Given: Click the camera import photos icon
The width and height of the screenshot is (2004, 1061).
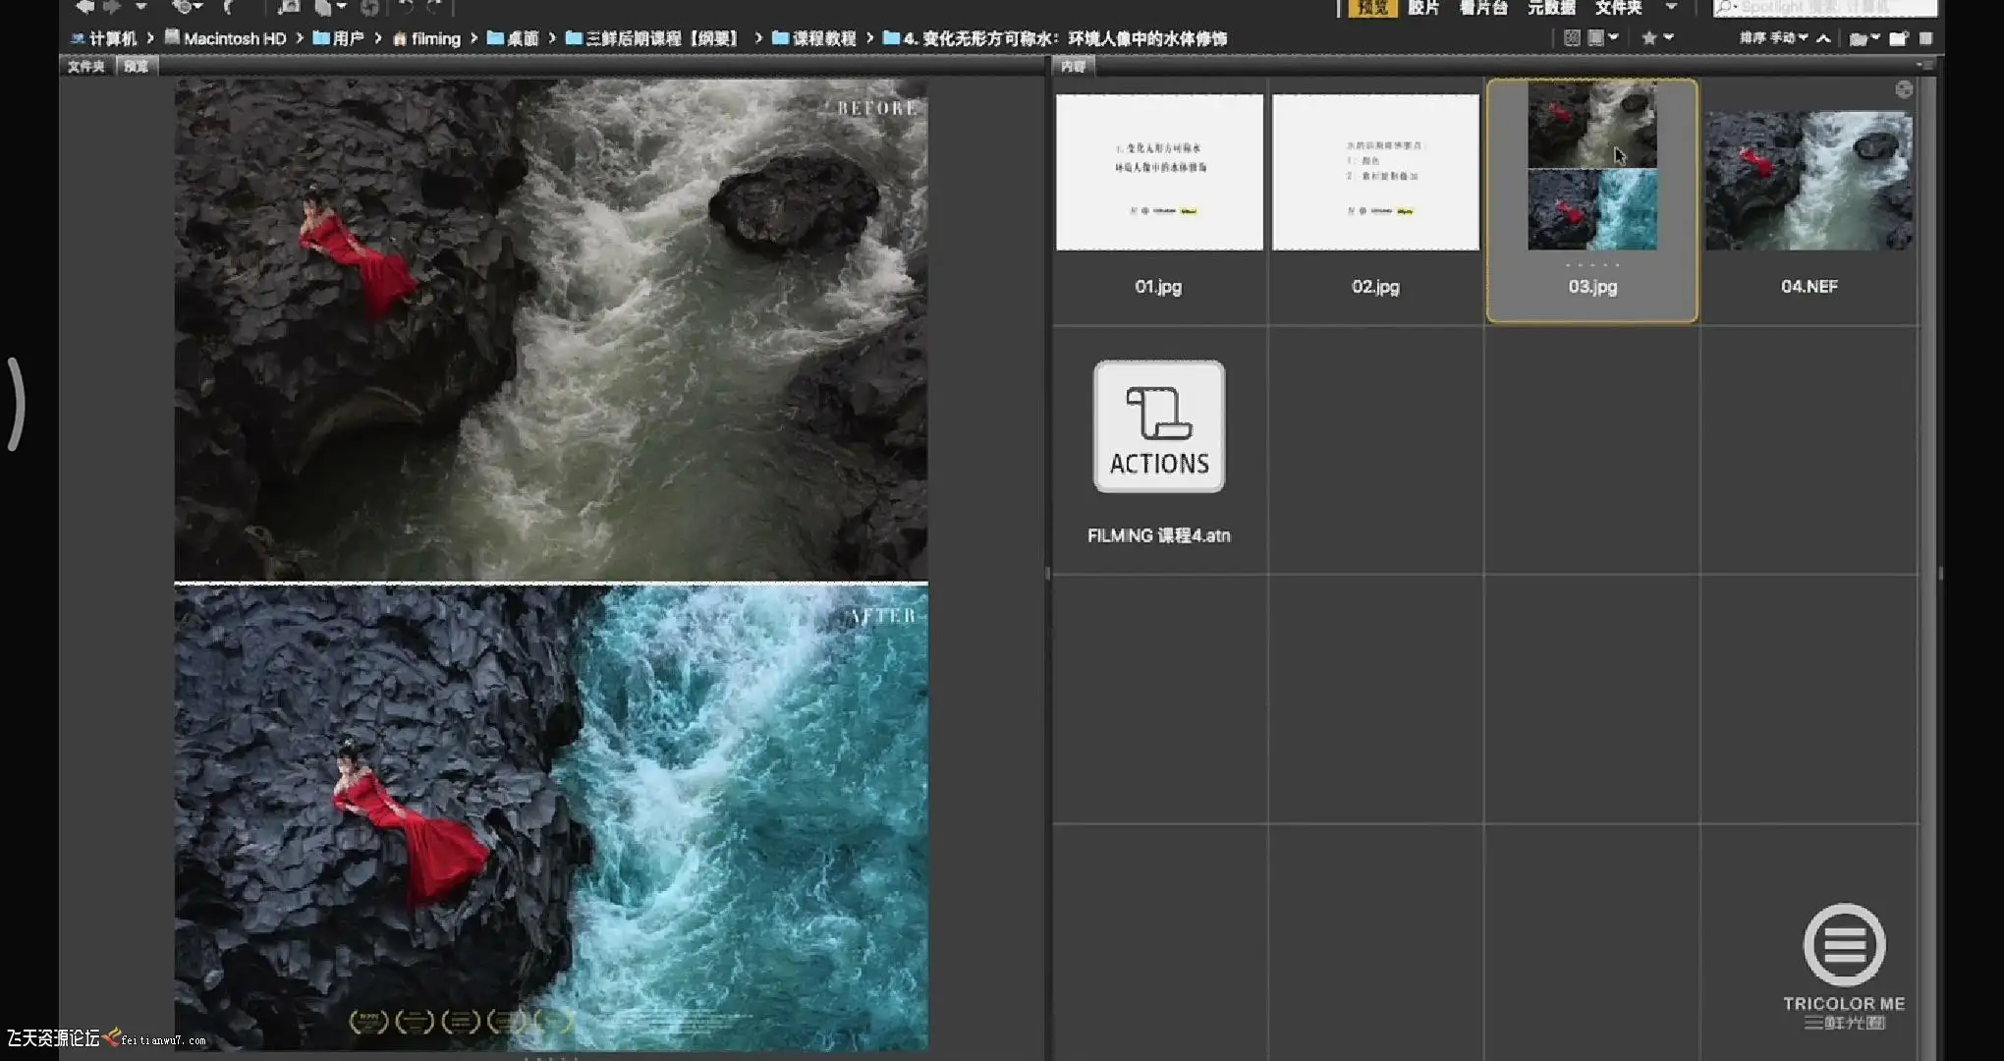Looking at the screenshot, I should 288,7.
